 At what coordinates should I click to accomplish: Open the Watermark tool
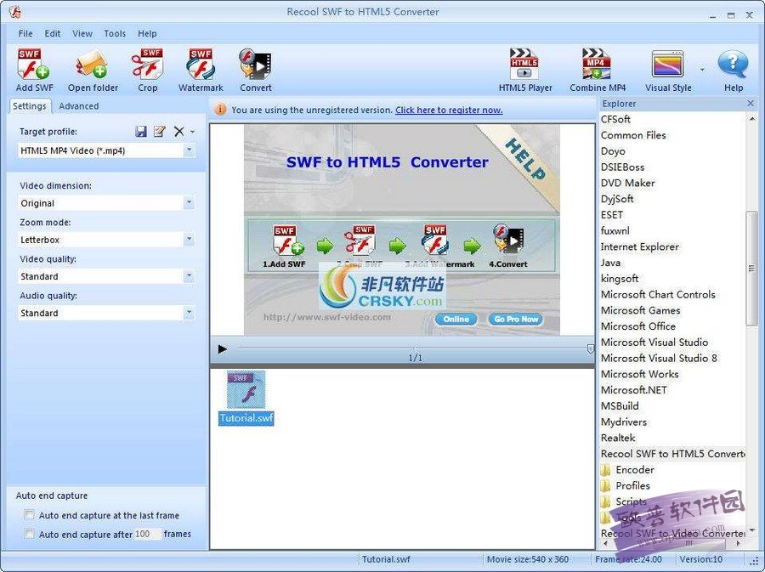(201, 64)
